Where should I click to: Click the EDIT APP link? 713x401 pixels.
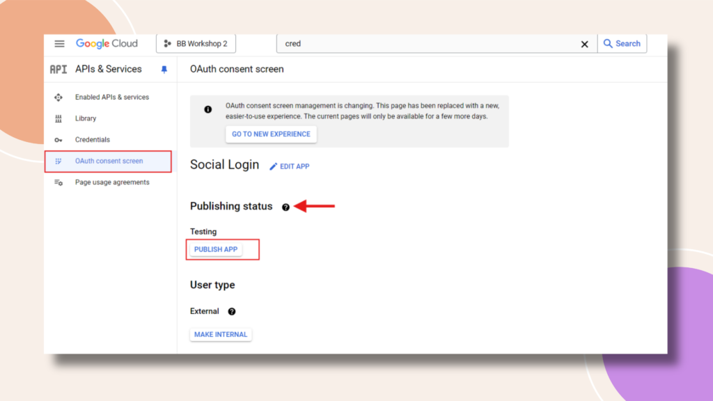click(x=289, y=166)
